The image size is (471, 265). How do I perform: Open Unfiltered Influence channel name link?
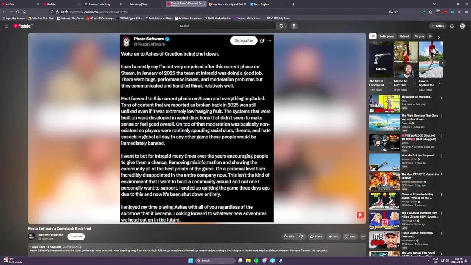tap(50, 235)
